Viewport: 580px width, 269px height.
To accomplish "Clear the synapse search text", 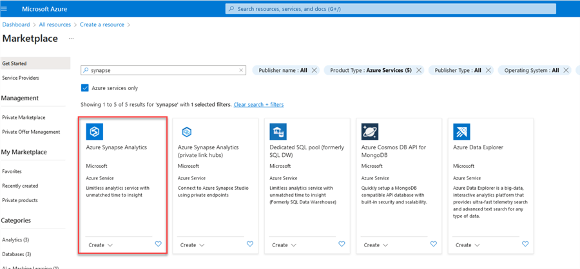I will pos(241,70).
